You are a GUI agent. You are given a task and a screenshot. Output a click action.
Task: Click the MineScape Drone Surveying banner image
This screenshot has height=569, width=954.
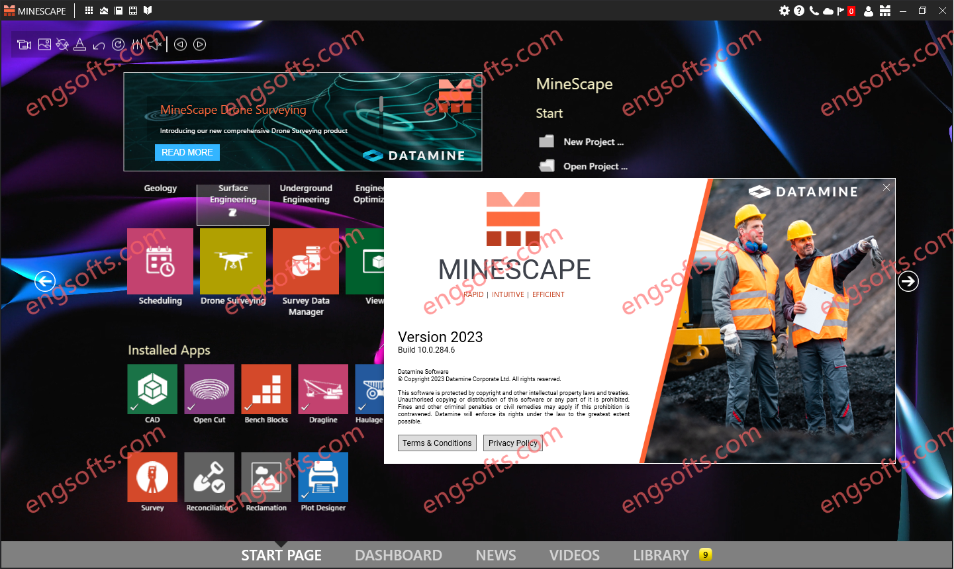point(303,122)
